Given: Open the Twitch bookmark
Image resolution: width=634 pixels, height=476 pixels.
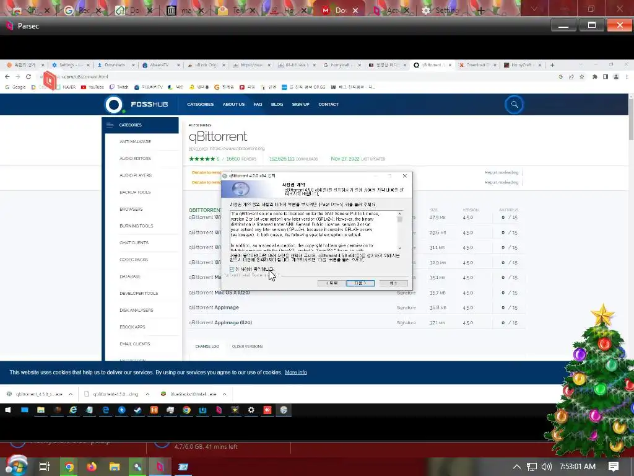Looking at the screenshot, I should click(119, 87).
